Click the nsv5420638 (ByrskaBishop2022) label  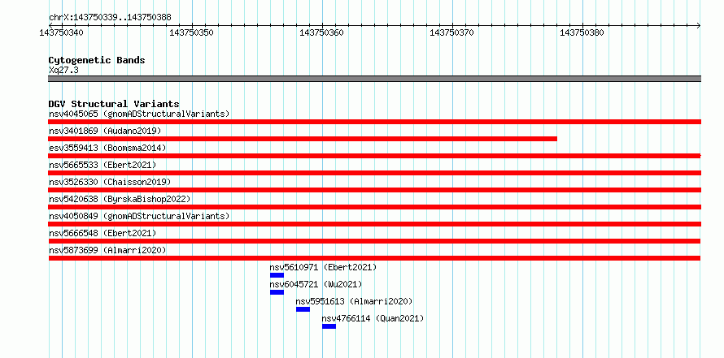click(x=120, y=199)
